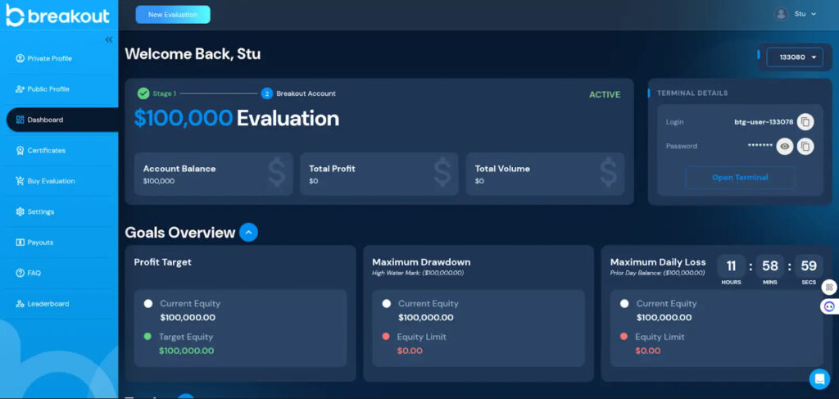This screenshot has height=399, width=839.
Task: Click Maximum Drawdown Equity Limit $0.00
Action: point(410,351)
